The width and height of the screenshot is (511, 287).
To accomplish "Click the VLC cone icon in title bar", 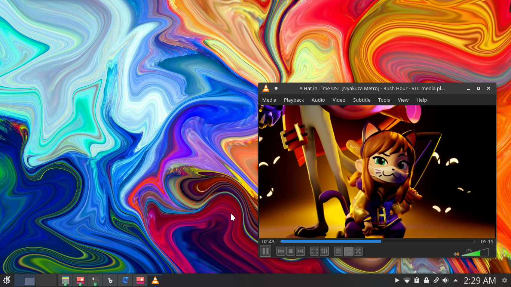I will point(266,88).
